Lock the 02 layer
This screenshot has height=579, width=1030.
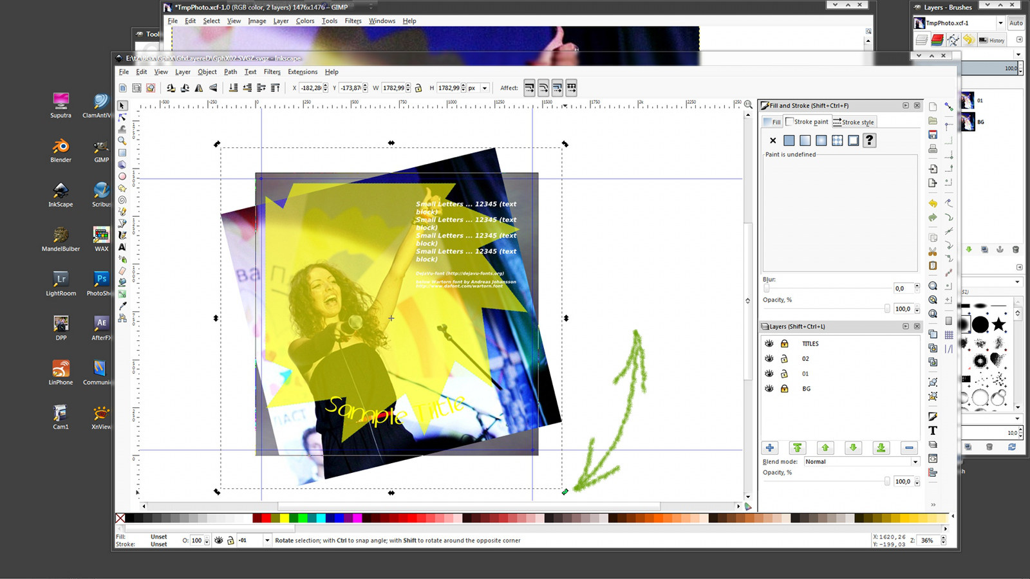785,359
